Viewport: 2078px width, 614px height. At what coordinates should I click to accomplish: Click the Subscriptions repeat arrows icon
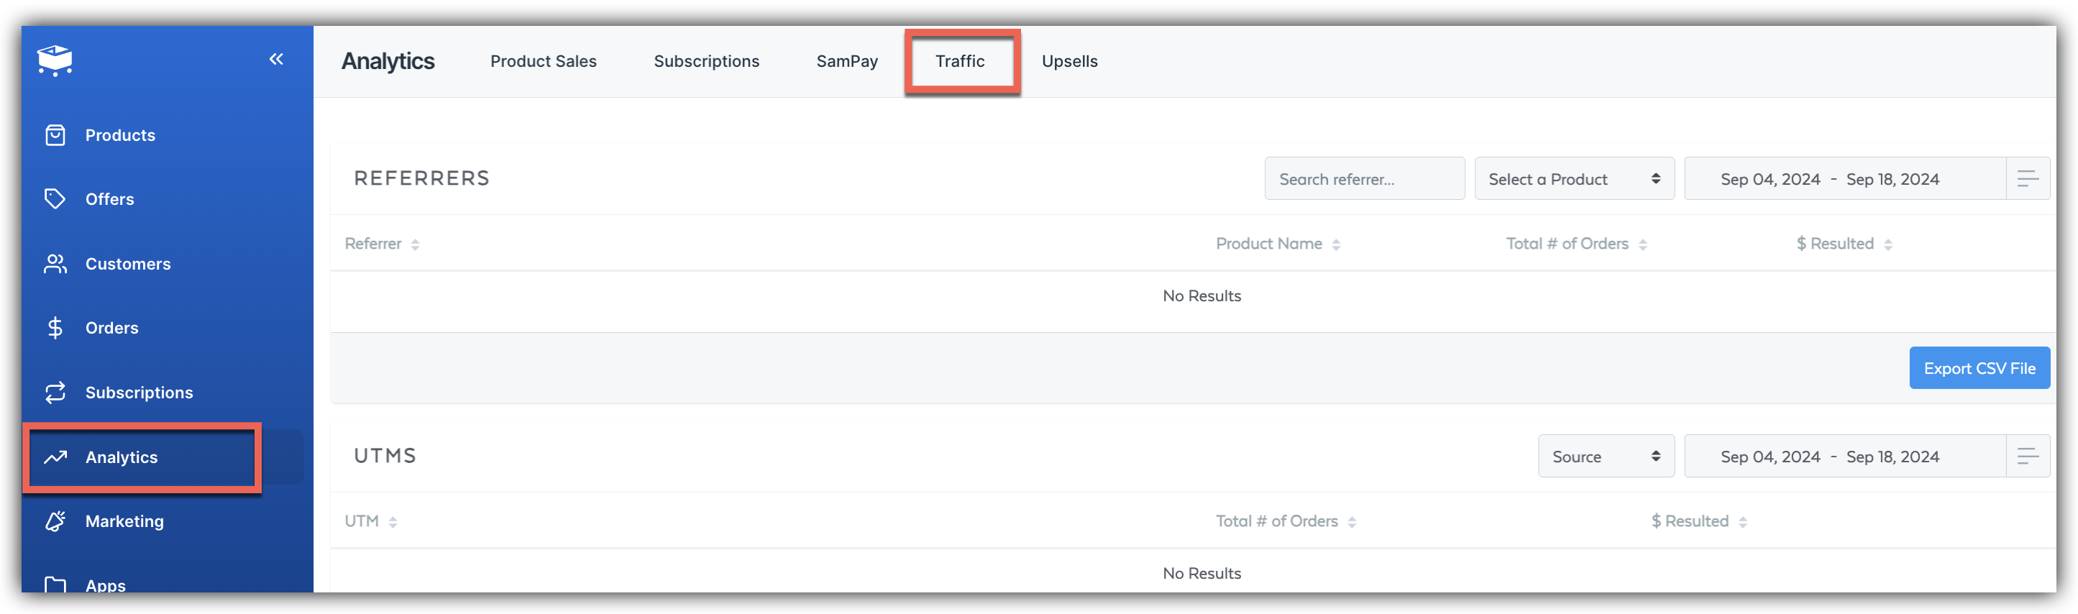tap(55, 392)
